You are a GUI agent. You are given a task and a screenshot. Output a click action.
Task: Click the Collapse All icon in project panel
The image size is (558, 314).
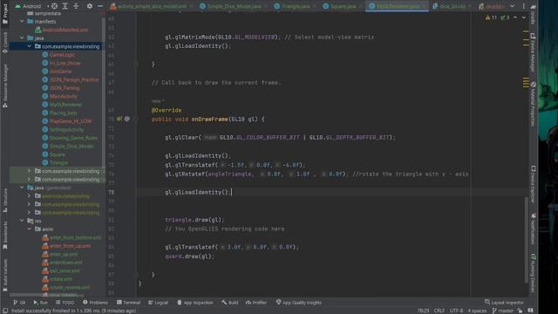point(76,6)
